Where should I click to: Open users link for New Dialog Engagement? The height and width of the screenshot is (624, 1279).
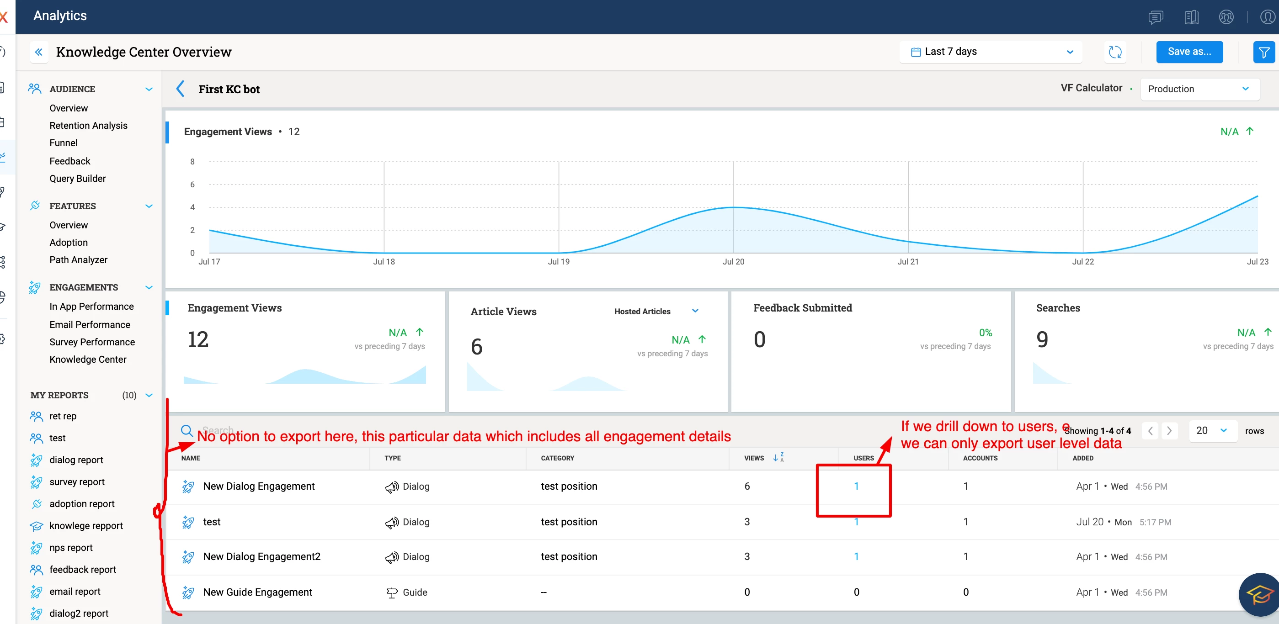(856, 486)
